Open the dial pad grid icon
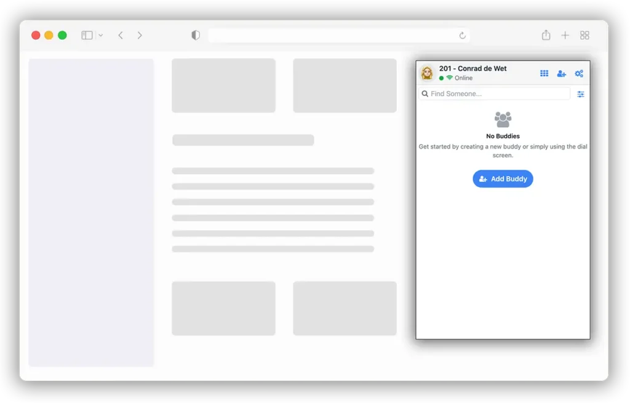630x403 pixels. [x=544, y=74]
